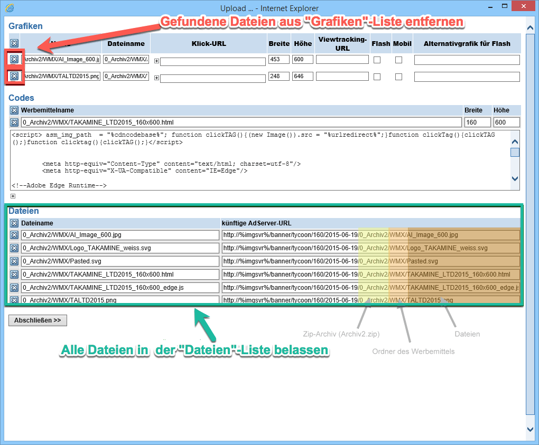This screenshot has width=539, height=445.
Task: Edit the Werbemittelname field in Codes
Action: (241, 122)
